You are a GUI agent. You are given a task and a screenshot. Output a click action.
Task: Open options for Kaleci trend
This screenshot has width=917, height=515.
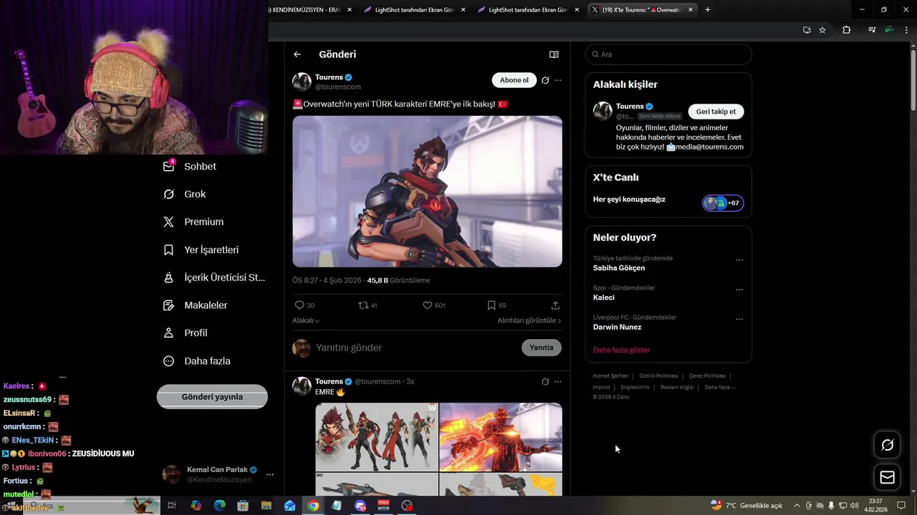[x=739, y=290]
